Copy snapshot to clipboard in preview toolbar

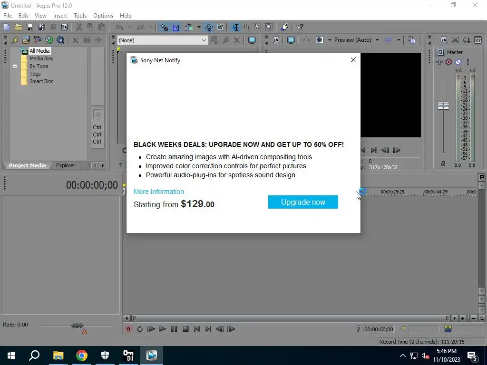(x=411, y=40)
